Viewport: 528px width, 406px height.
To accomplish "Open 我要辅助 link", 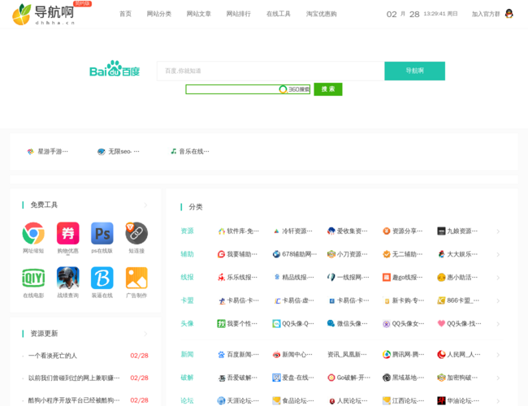I will (x=237, y=254).
